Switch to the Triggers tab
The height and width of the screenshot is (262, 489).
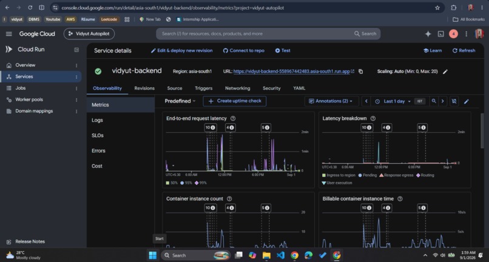[204, 89]
